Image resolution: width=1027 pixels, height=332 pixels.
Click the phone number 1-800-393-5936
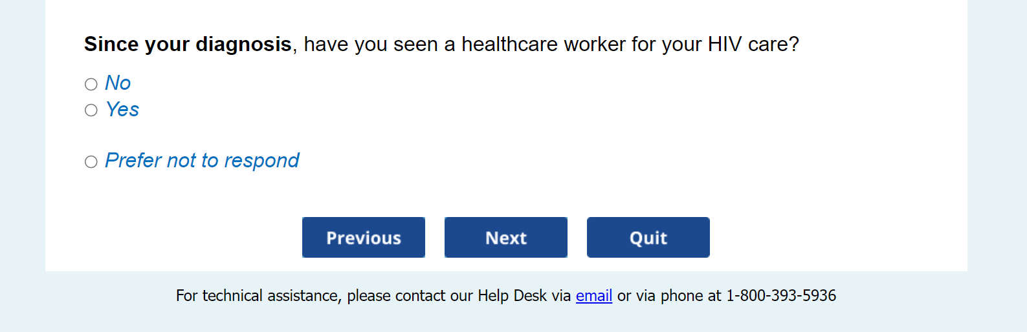(x=781, y=296)
